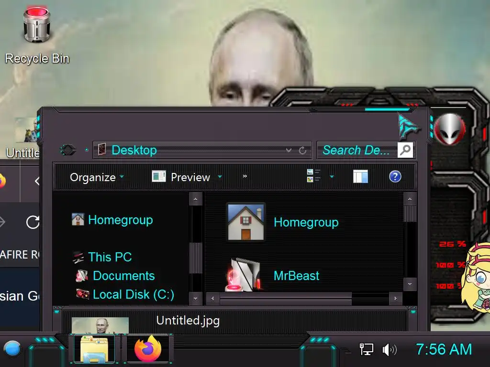
Task: Click the Documents folder icon in tree
Action: [82, 275]
